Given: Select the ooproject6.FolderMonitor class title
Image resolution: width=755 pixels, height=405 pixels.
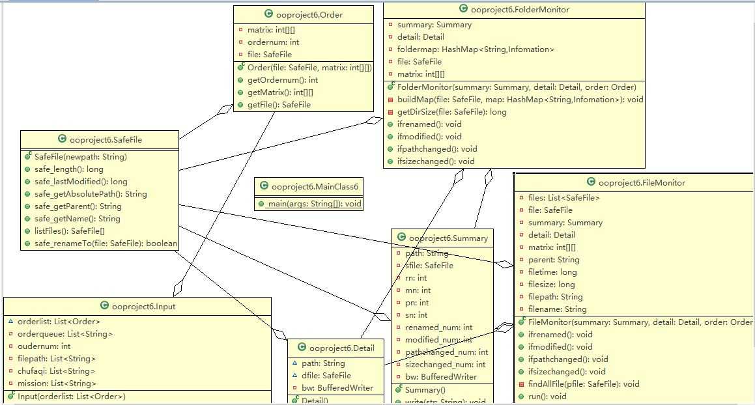Looking at the screenshot, I should [x=520, y=10].
